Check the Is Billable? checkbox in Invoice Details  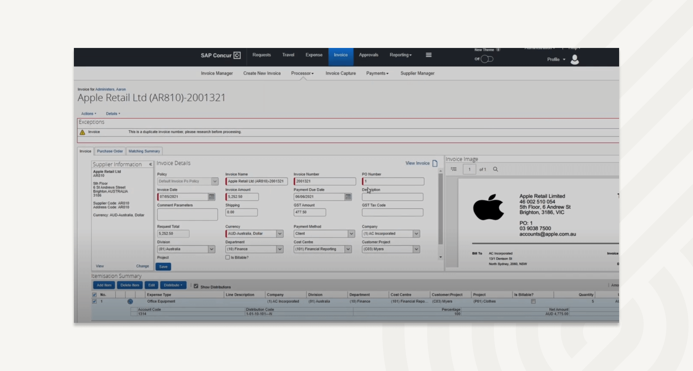[228, 257]
